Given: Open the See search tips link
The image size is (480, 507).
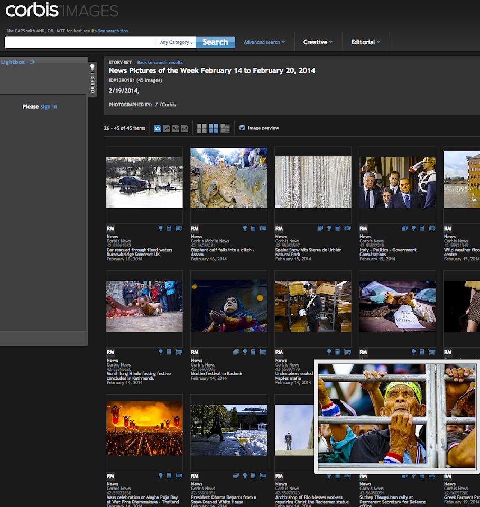Looking at the screenshot, I should (113, 31).
